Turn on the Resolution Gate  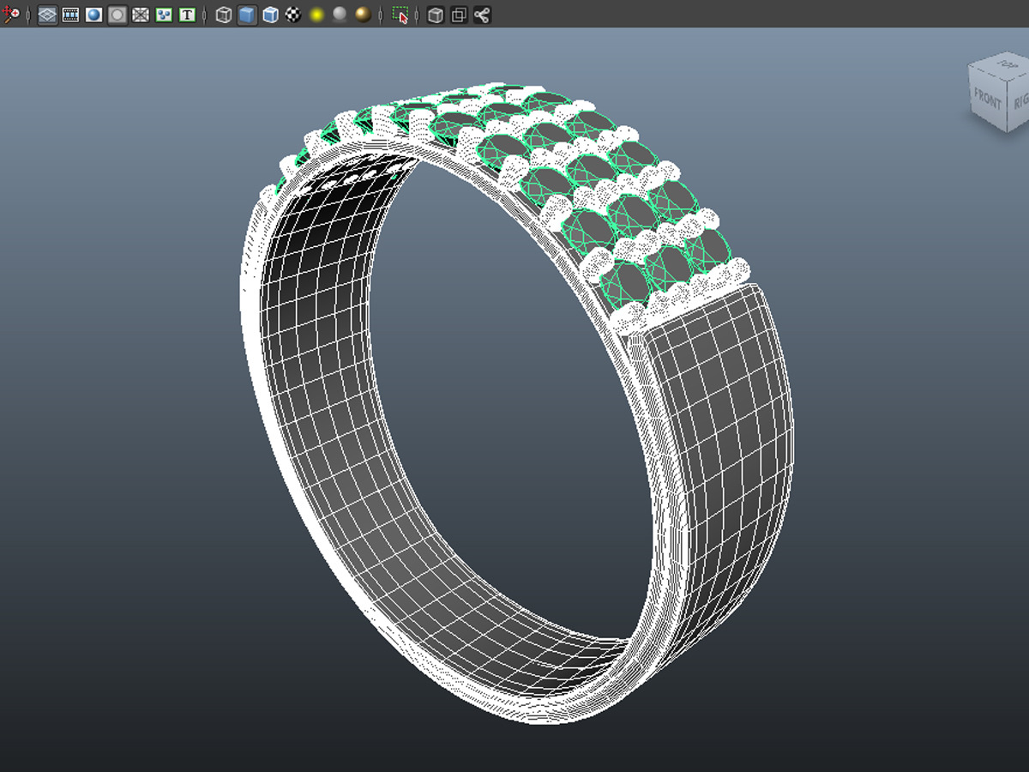(x=93, y=15)
